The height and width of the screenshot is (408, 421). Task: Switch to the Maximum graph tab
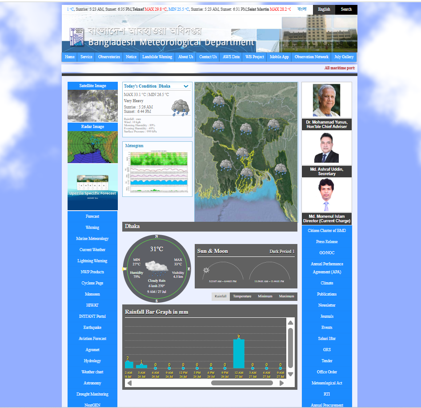coord(286,296)
